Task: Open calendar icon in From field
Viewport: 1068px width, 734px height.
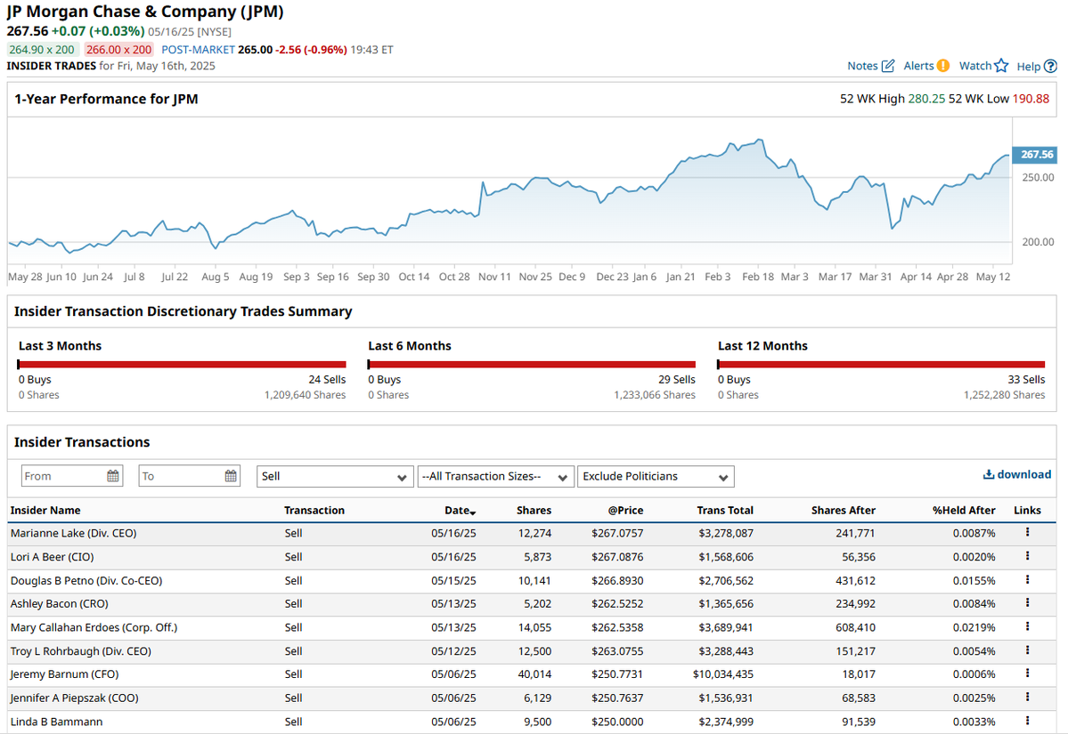Action: click(x=113, y=476)
